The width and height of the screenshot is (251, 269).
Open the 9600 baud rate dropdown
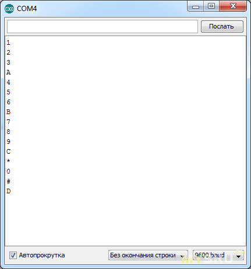218,255
